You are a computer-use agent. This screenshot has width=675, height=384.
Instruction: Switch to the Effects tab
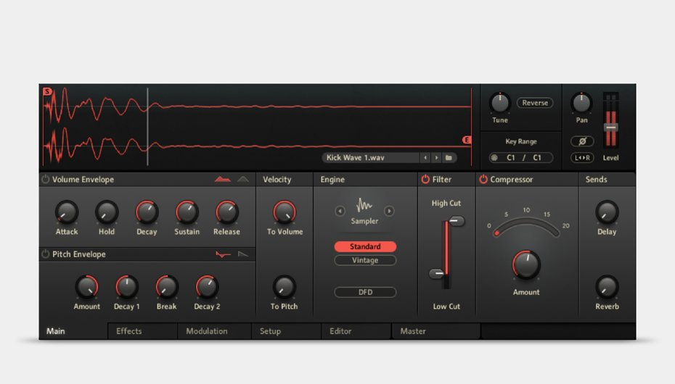tap(129, 331)
